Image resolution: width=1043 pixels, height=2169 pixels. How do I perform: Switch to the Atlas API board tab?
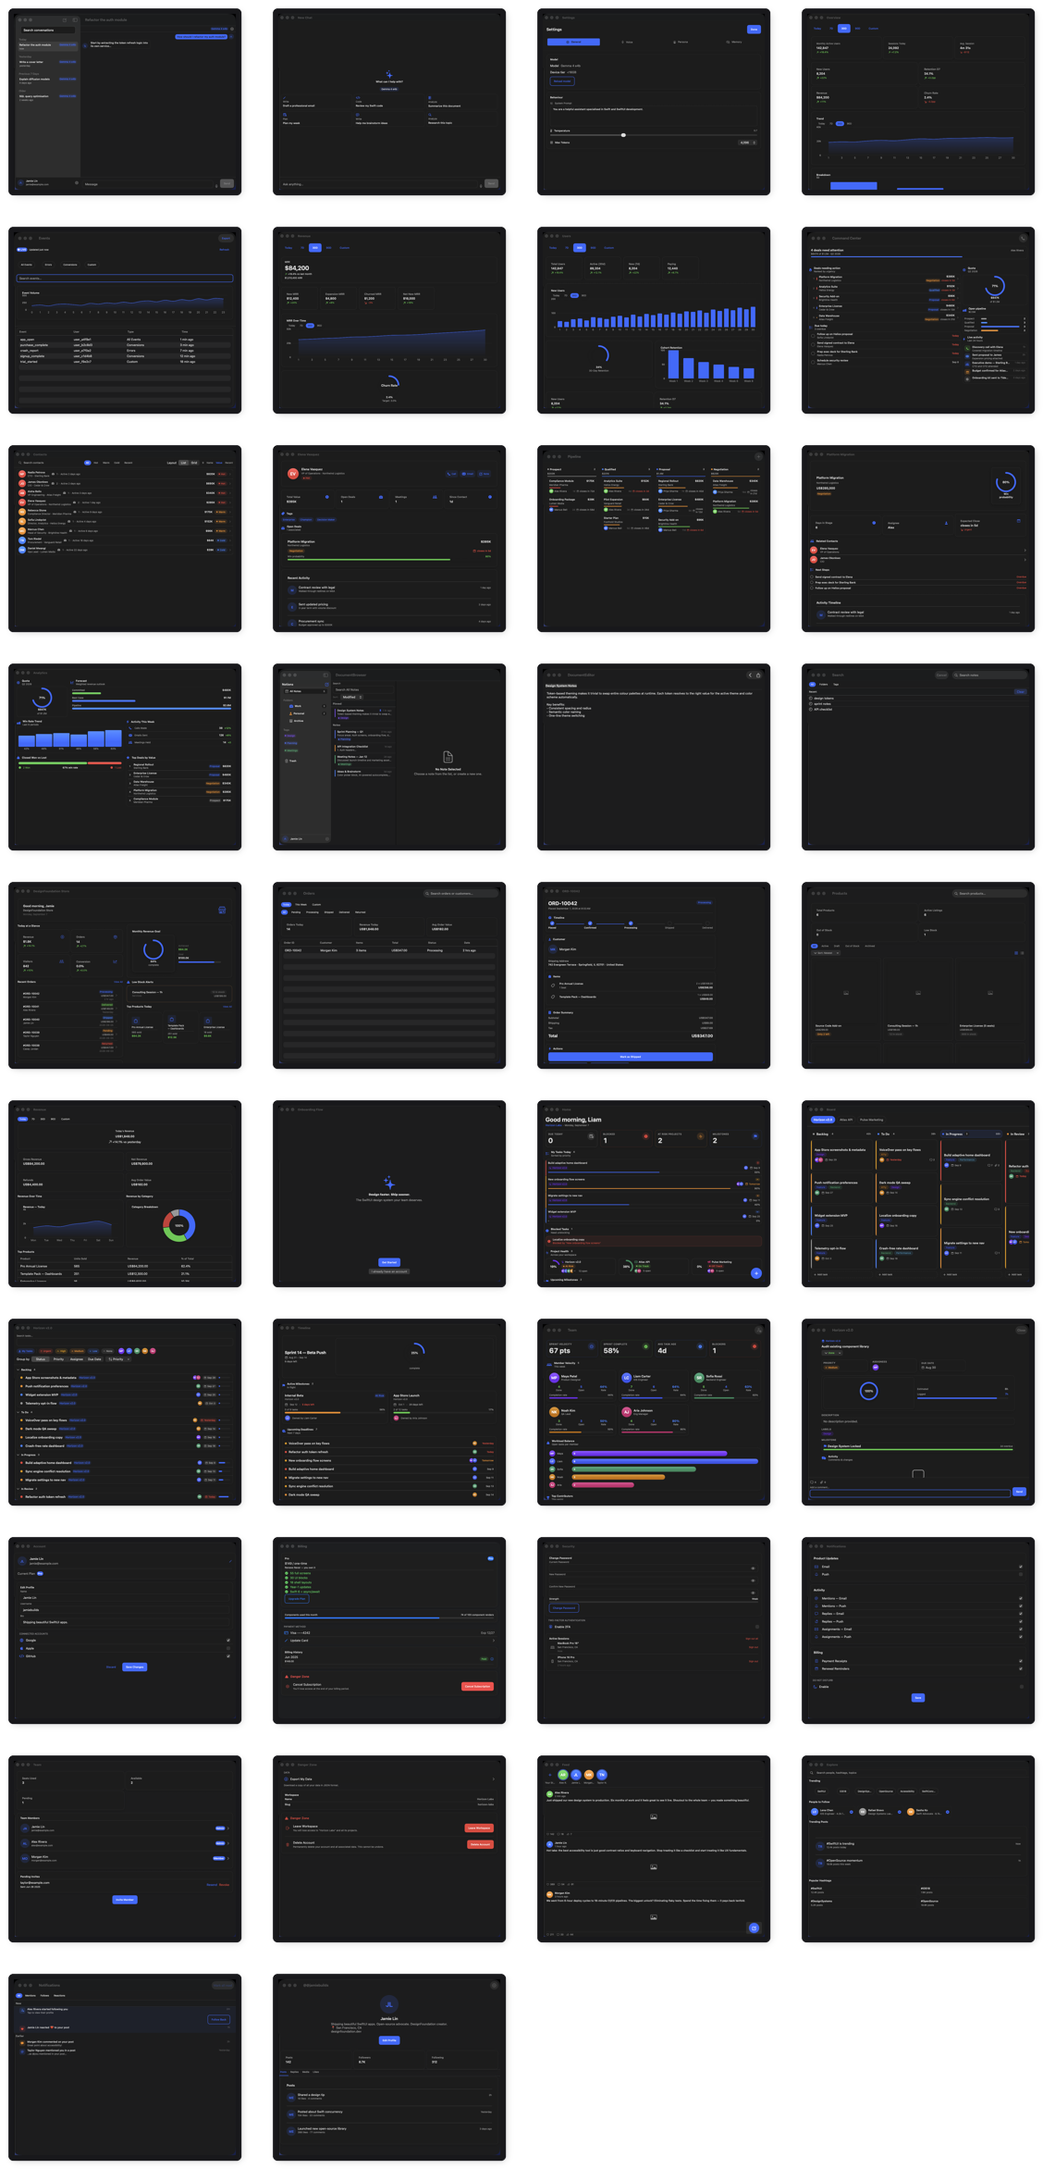click(846, 1120)
